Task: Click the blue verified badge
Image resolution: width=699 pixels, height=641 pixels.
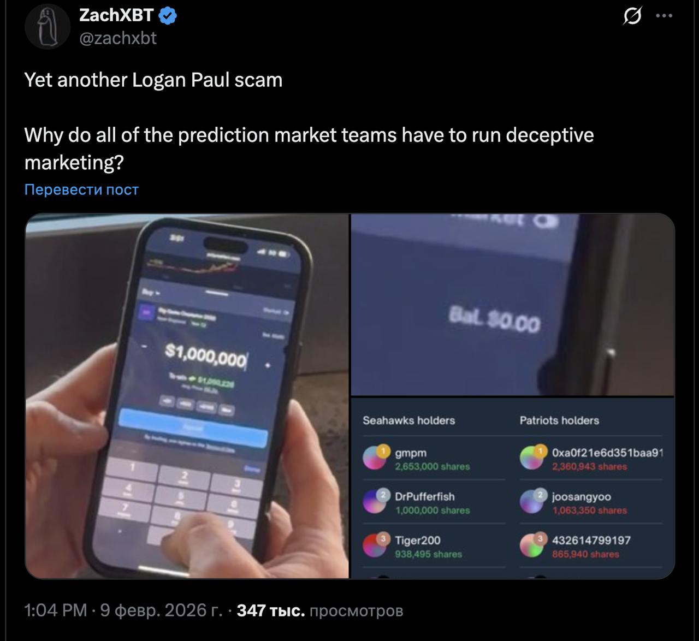Action: point(168,16)
